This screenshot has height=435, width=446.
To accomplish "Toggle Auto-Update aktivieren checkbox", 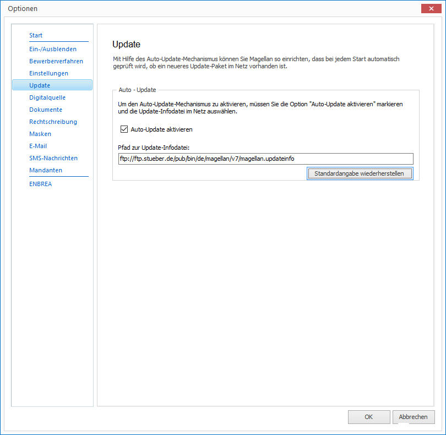I will click(124, 129).
